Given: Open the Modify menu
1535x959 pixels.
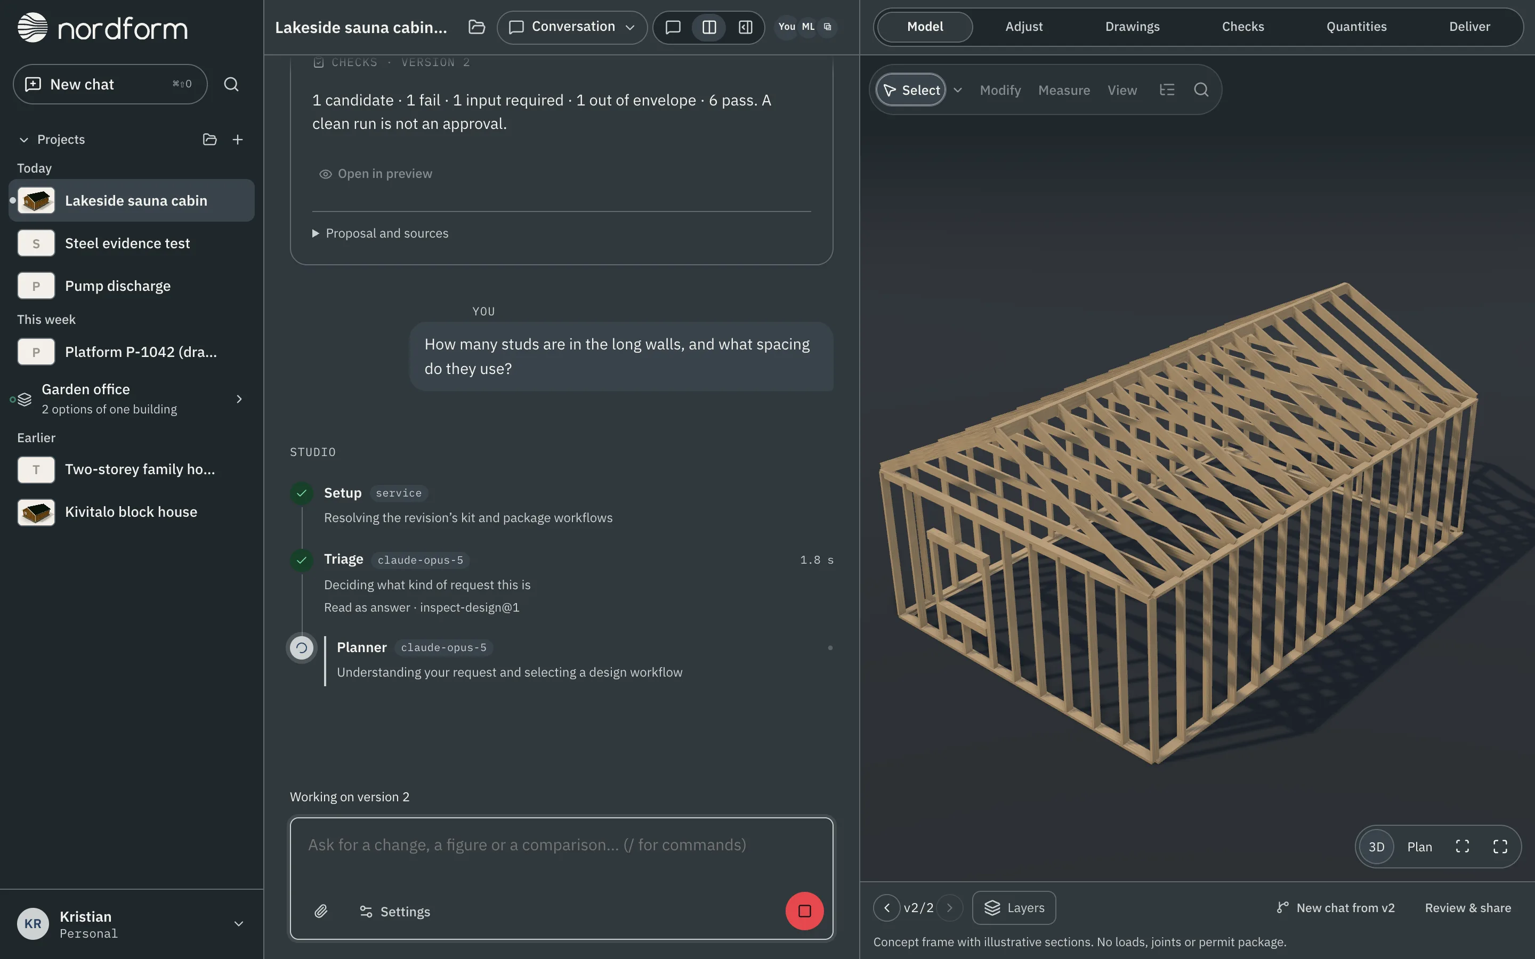Looking at the screenshot, I should tap(1000, 90).
